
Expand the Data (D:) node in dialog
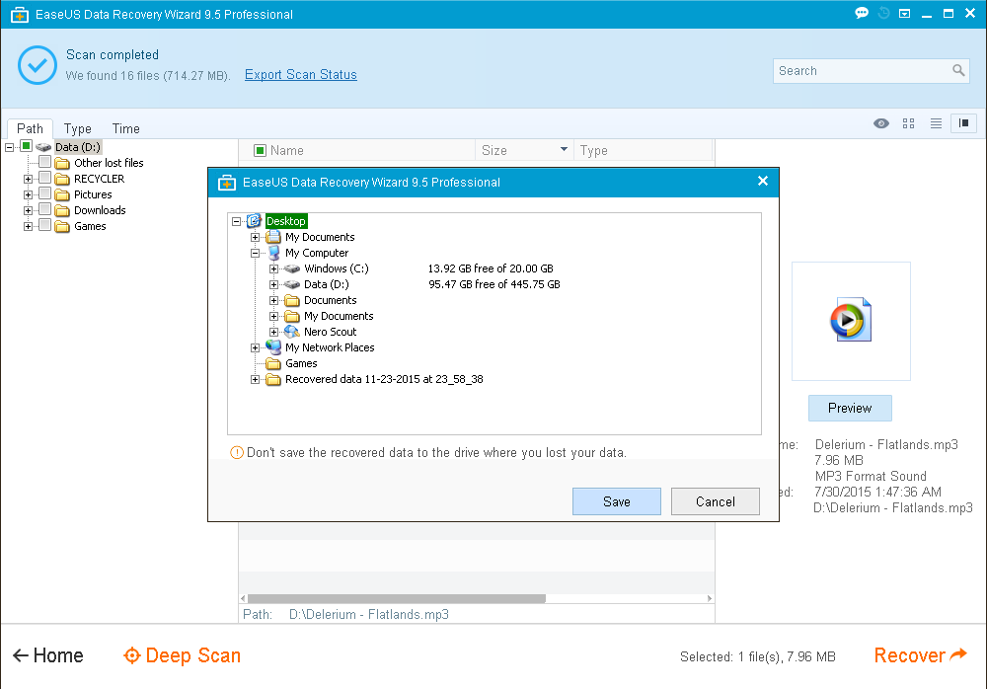[x=273, y=284]
